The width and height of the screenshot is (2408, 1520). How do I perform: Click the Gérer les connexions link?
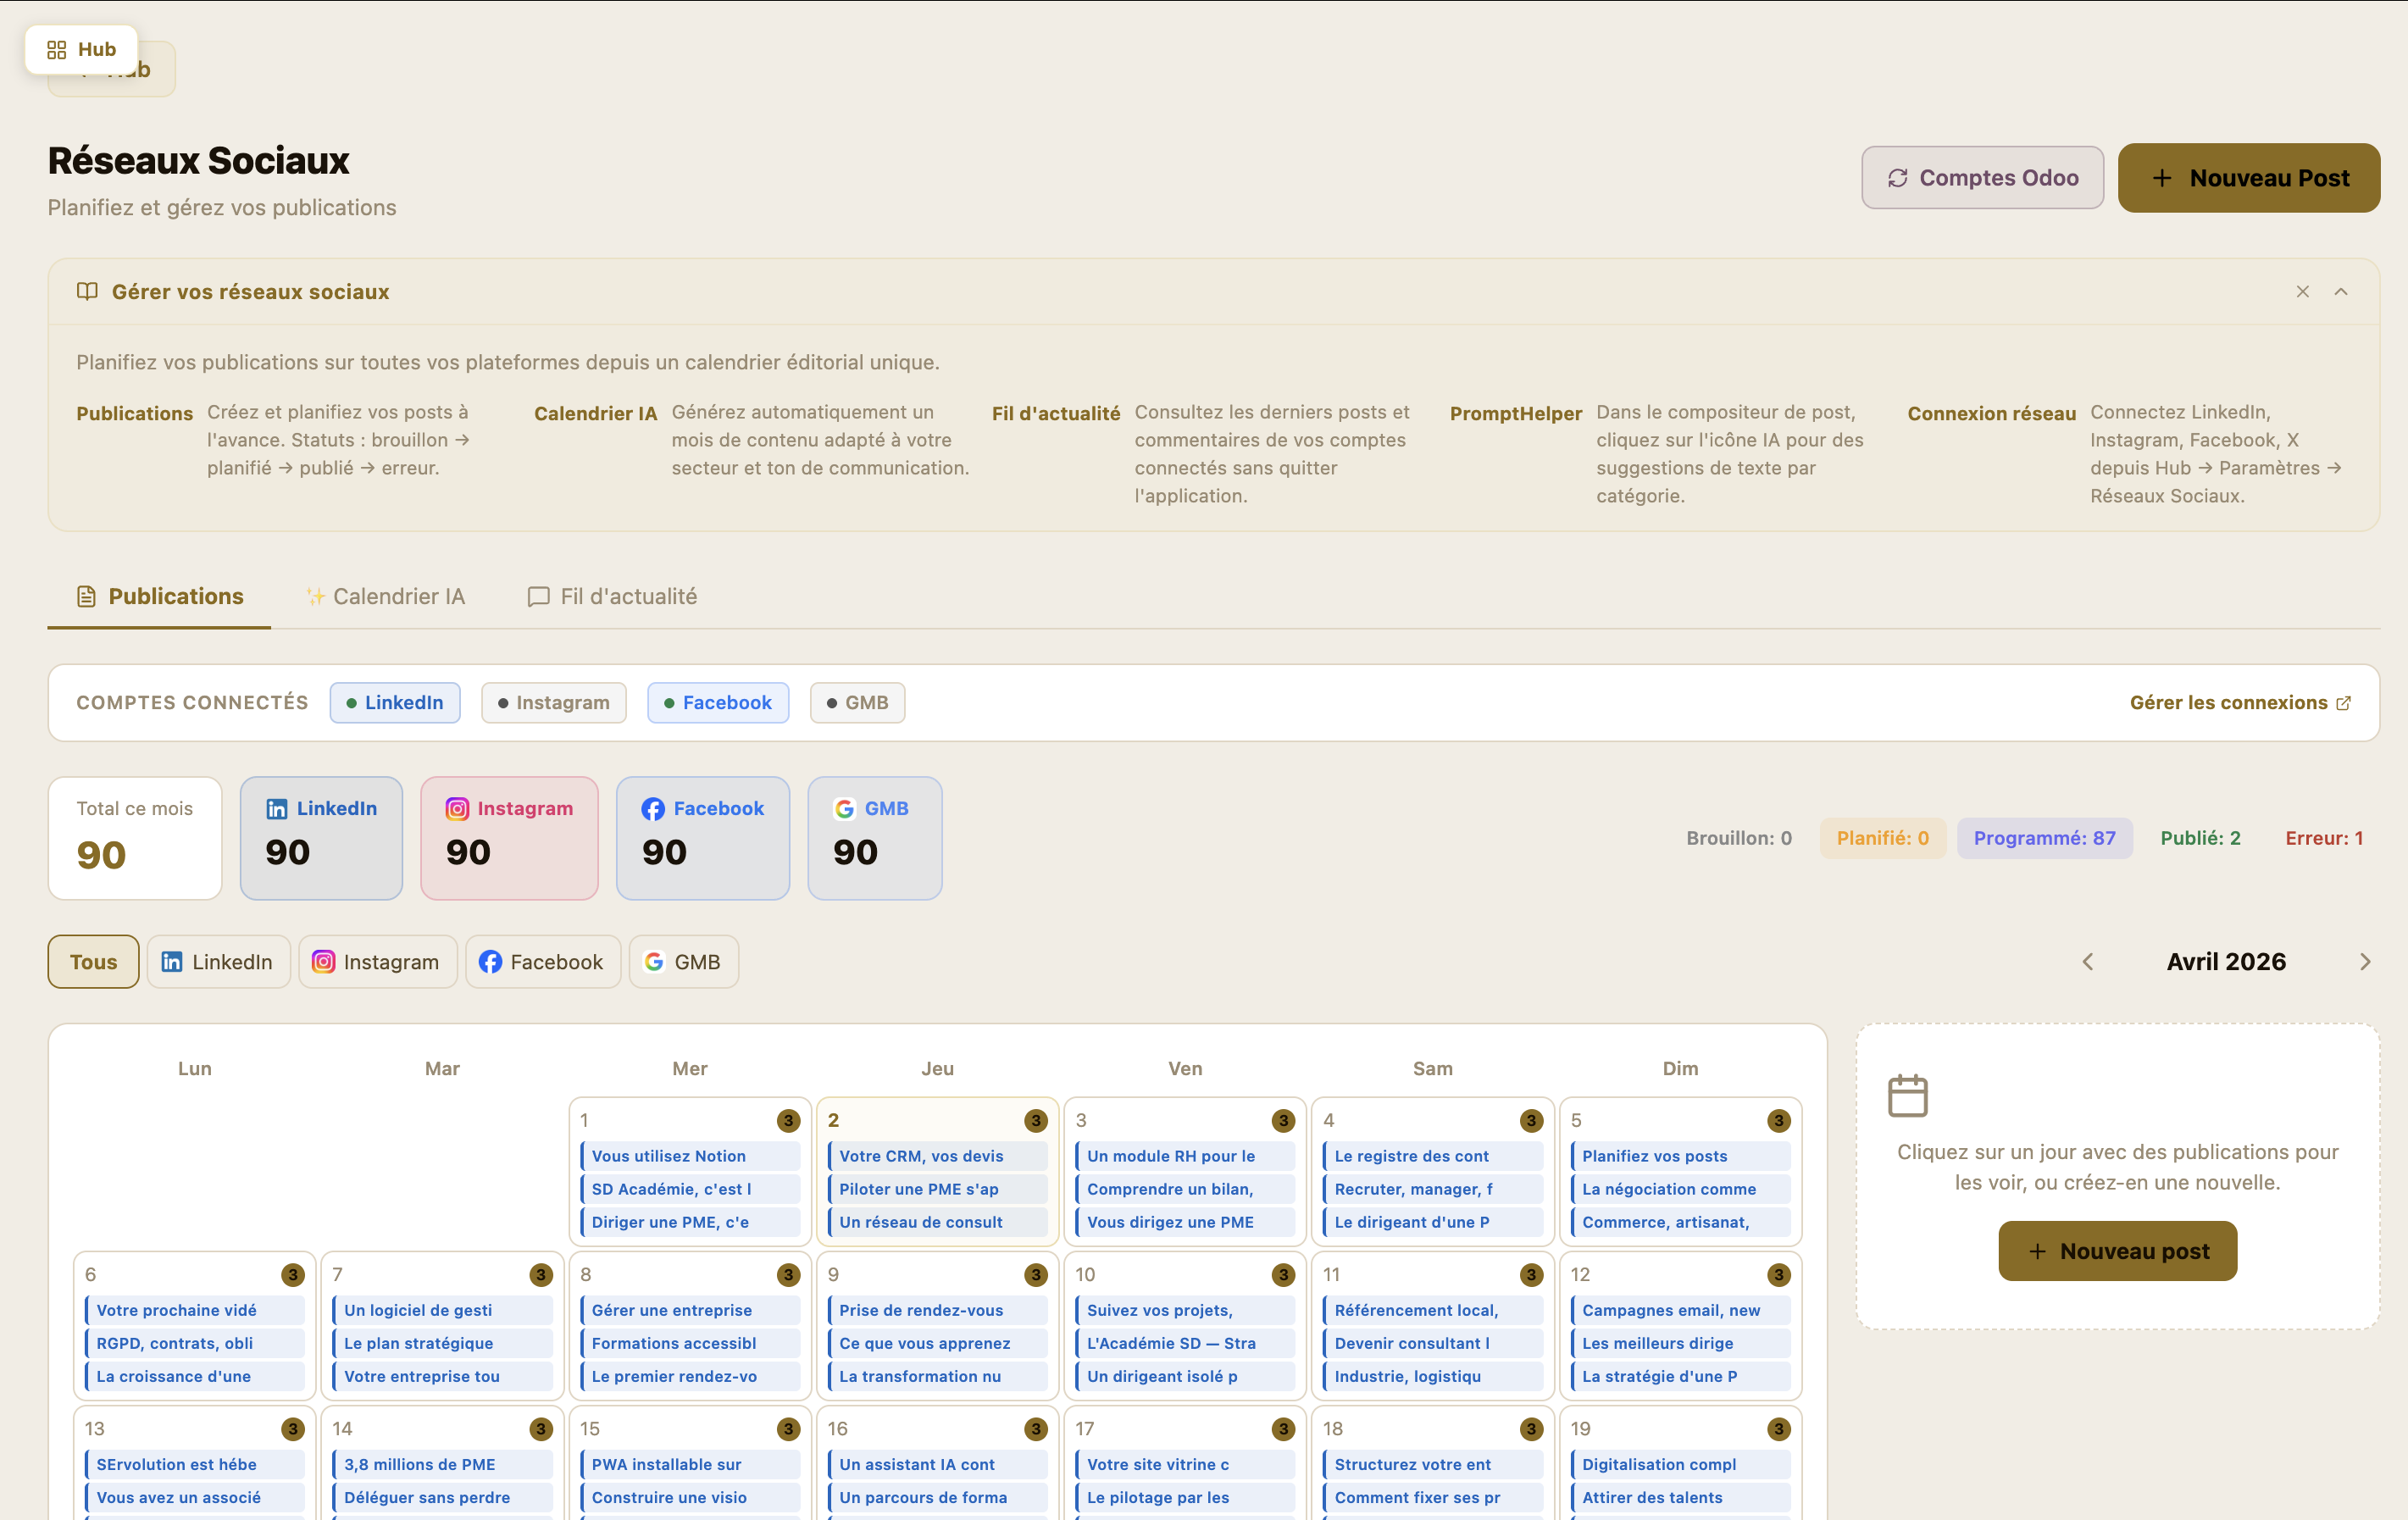click(2228, 702)
